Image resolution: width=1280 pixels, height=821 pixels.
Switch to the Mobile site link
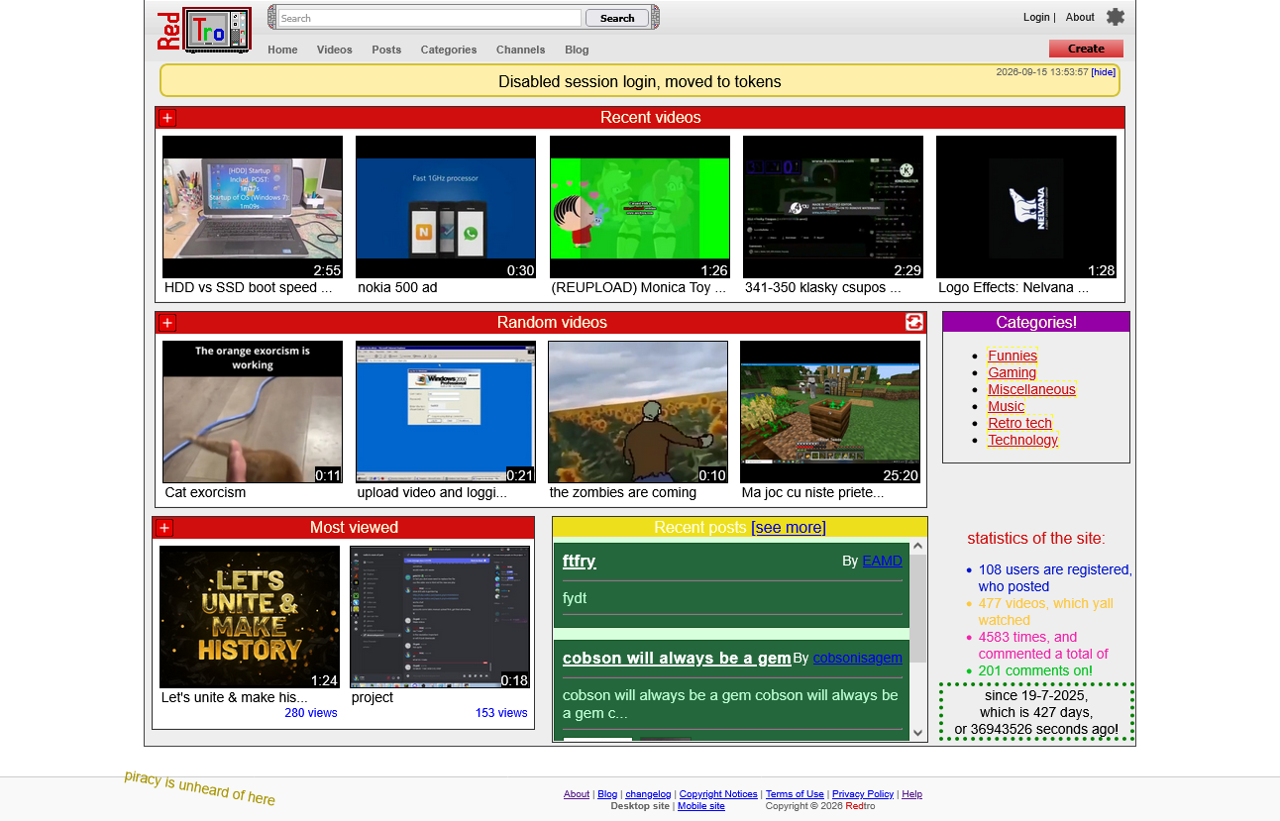[701, 806]
